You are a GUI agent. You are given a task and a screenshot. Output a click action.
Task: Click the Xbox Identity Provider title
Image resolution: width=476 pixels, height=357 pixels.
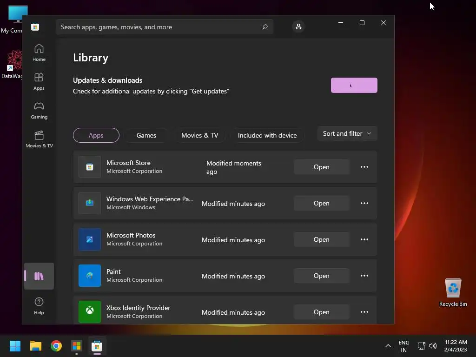[138, 308]
